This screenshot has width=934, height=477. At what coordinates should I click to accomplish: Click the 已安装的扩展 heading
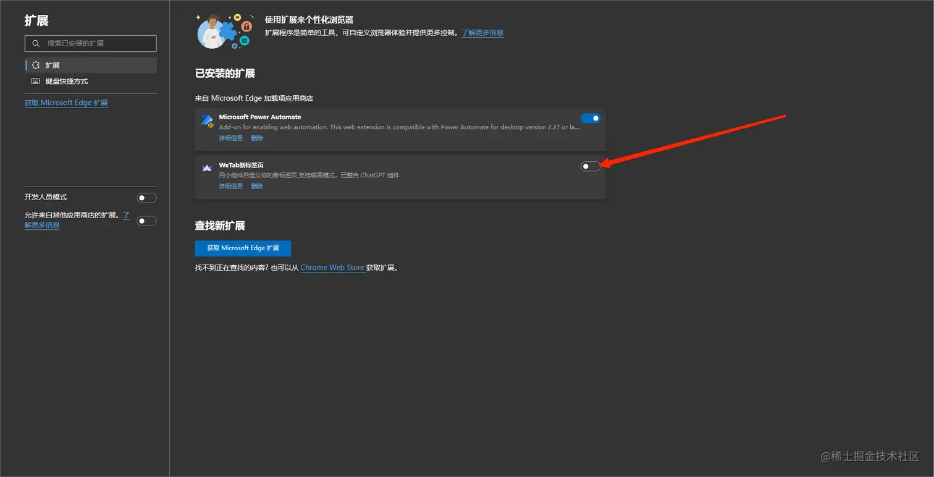(225, 74)
